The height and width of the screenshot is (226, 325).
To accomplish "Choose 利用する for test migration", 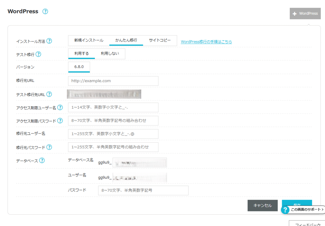I will coord(82,54).
